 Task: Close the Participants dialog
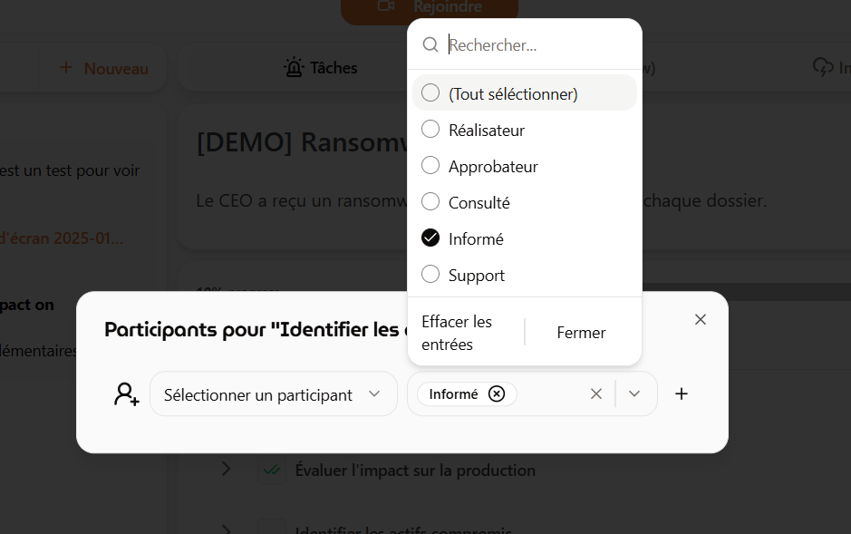[700, 319]
